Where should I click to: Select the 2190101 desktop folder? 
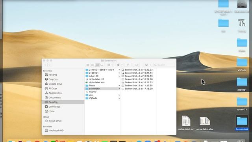242,84
